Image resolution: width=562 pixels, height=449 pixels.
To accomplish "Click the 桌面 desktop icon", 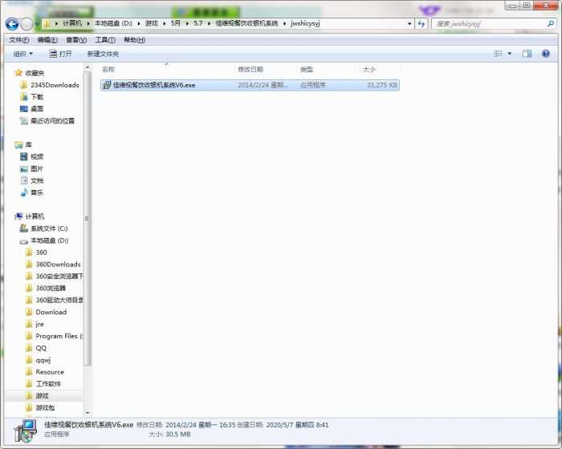I will 23,108.
